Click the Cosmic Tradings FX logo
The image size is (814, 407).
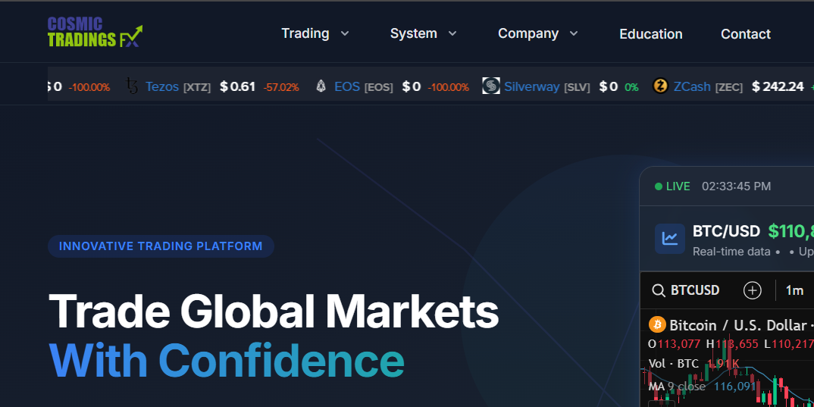[x=95, y=32]
